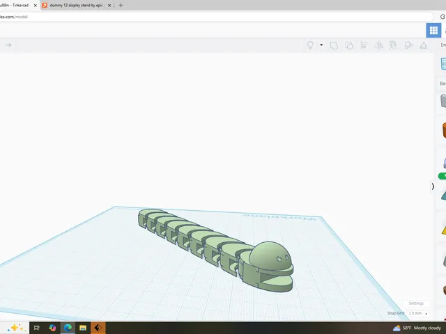Launch Copilot from the taskbar
446x334 pixels.
tap(52, 328)
